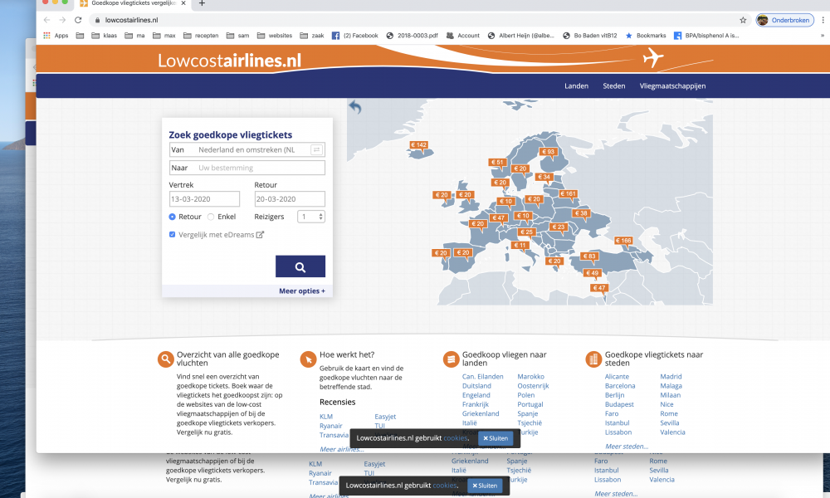The height and width of the screenshot is (498, 830).
Task: Click the search magnifying glass button
Action: coord(300,266)
